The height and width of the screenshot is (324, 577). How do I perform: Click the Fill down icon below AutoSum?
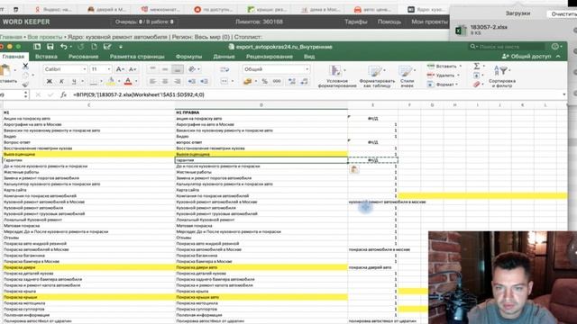[x=477, y=76]
